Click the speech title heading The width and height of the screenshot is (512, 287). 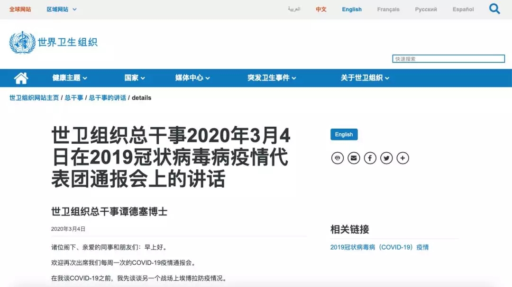coord(171,157)
